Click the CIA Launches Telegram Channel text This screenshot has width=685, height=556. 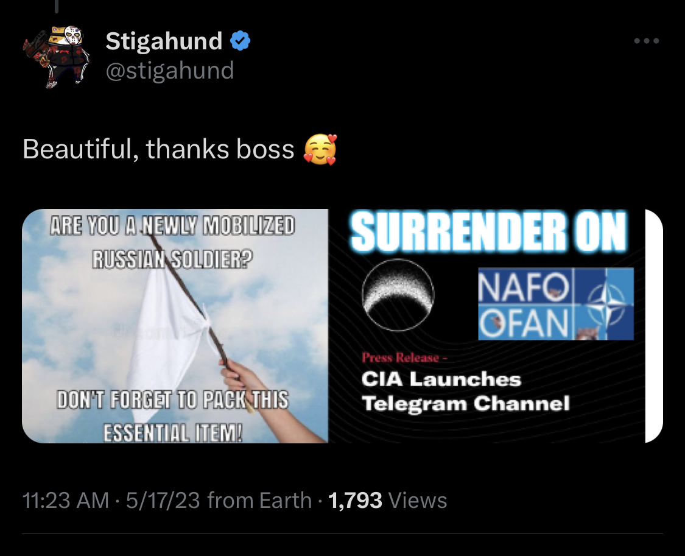[x=466, y=392]
